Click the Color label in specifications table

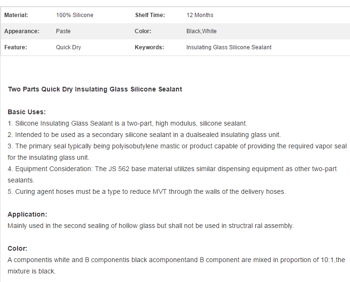point(143,31)
